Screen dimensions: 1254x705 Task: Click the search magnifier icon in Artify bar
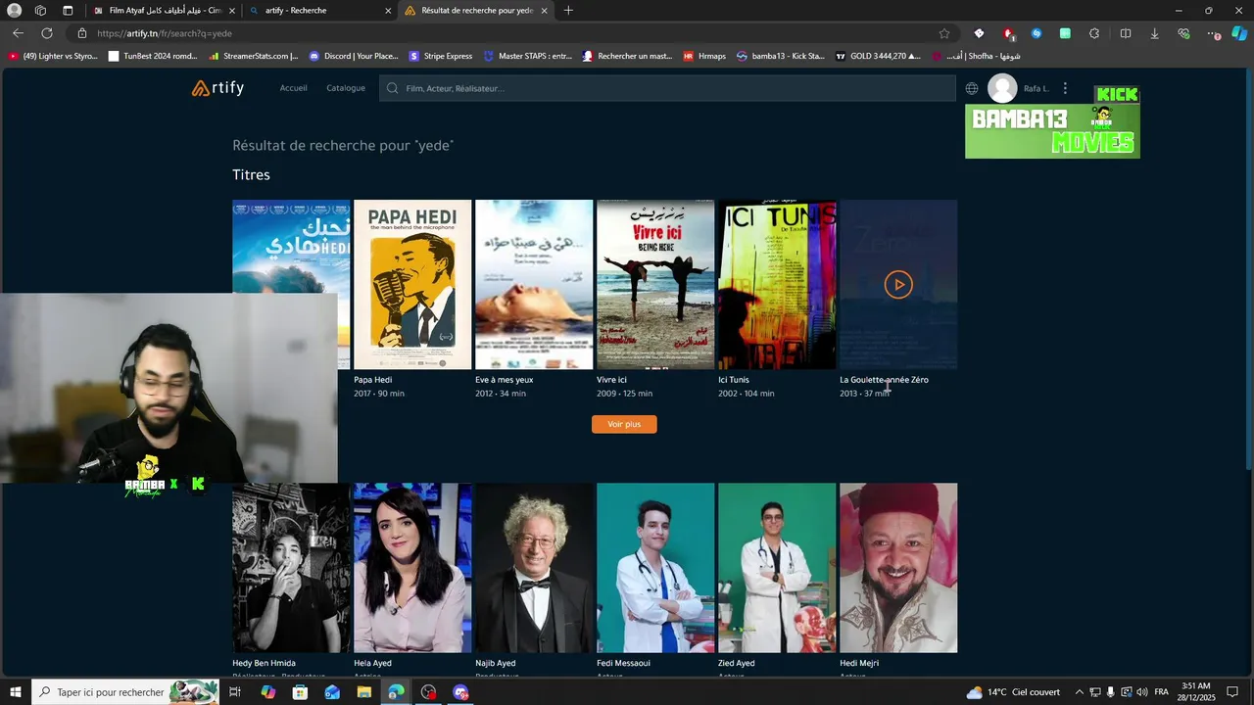[x=393, y=88]
